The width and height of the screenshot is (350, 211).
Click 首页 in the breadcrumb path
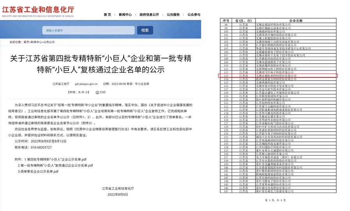[x=26, y=41]
